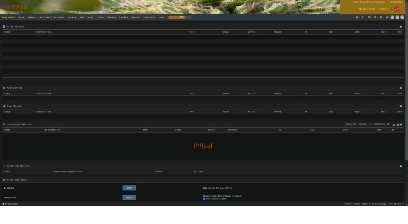Click the Array Started status text in footer

point(10,204)
